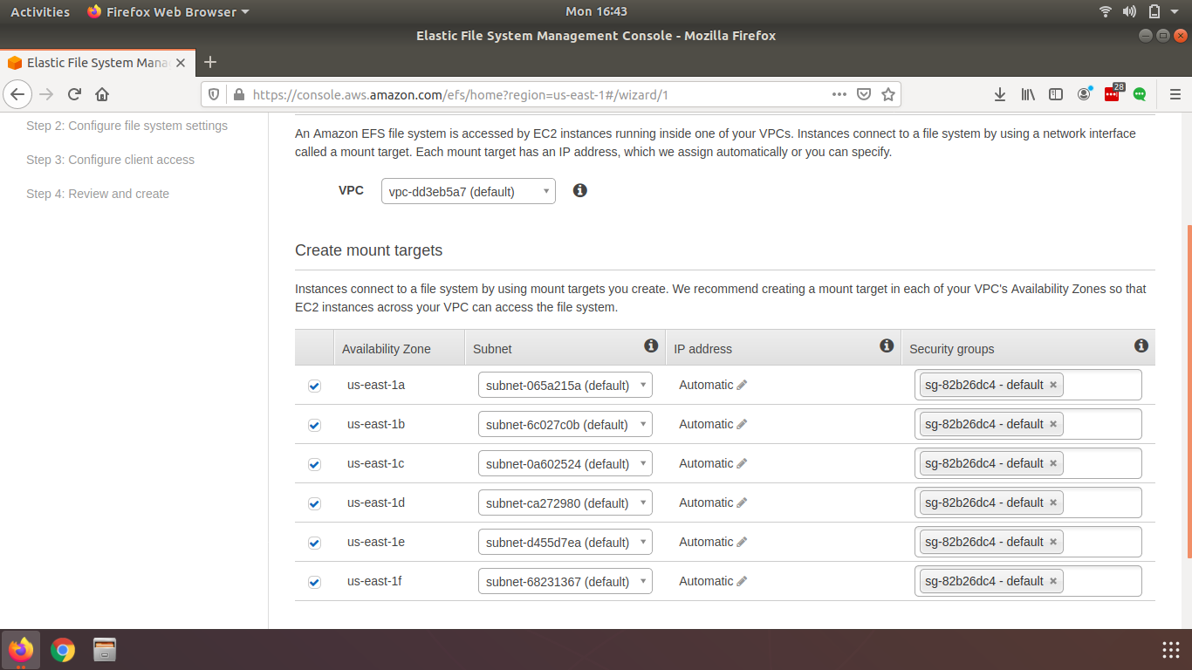Go back with Firefox back arrow
Viewport: 1192px width, 670px height.
click(x=18, y=94)
